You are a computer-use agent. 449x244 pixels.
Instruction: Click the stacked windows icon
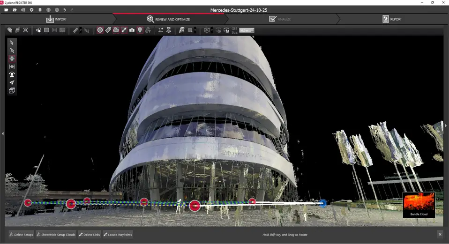[x=17, y=30]
